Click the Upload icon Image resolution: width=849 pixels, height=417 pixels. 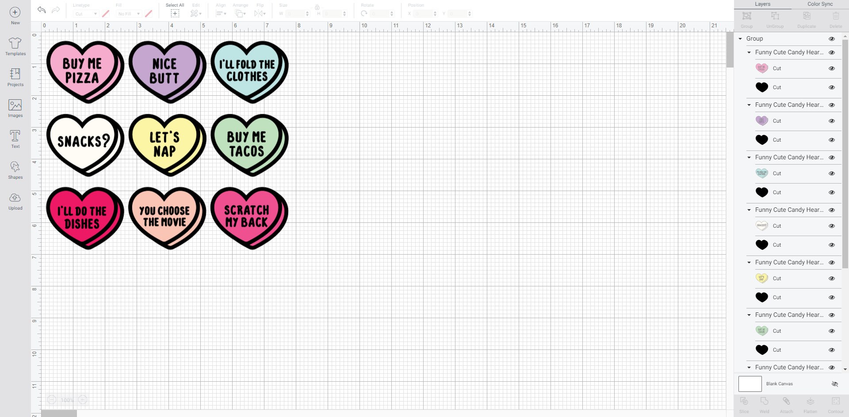15,201
